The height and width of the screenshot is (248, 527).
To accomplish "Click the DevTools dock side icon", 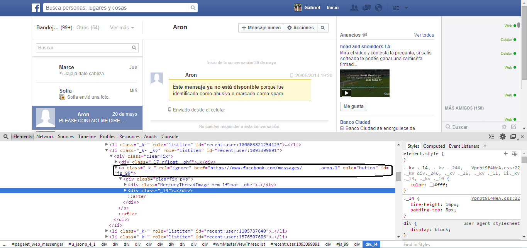I will point(513,137).
